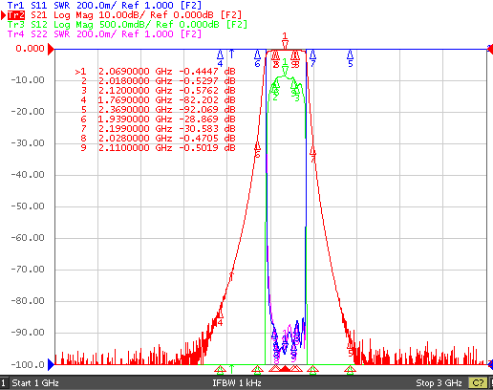Click blue marker 5 near top axis

click(351, 58)
